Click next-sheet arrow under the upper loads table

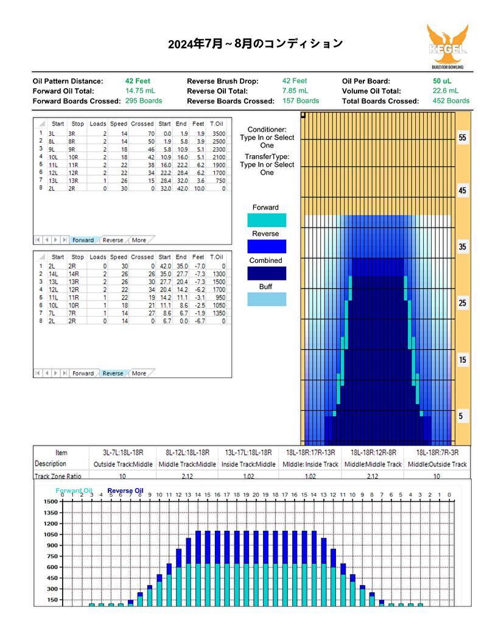[x=55, y=240]
